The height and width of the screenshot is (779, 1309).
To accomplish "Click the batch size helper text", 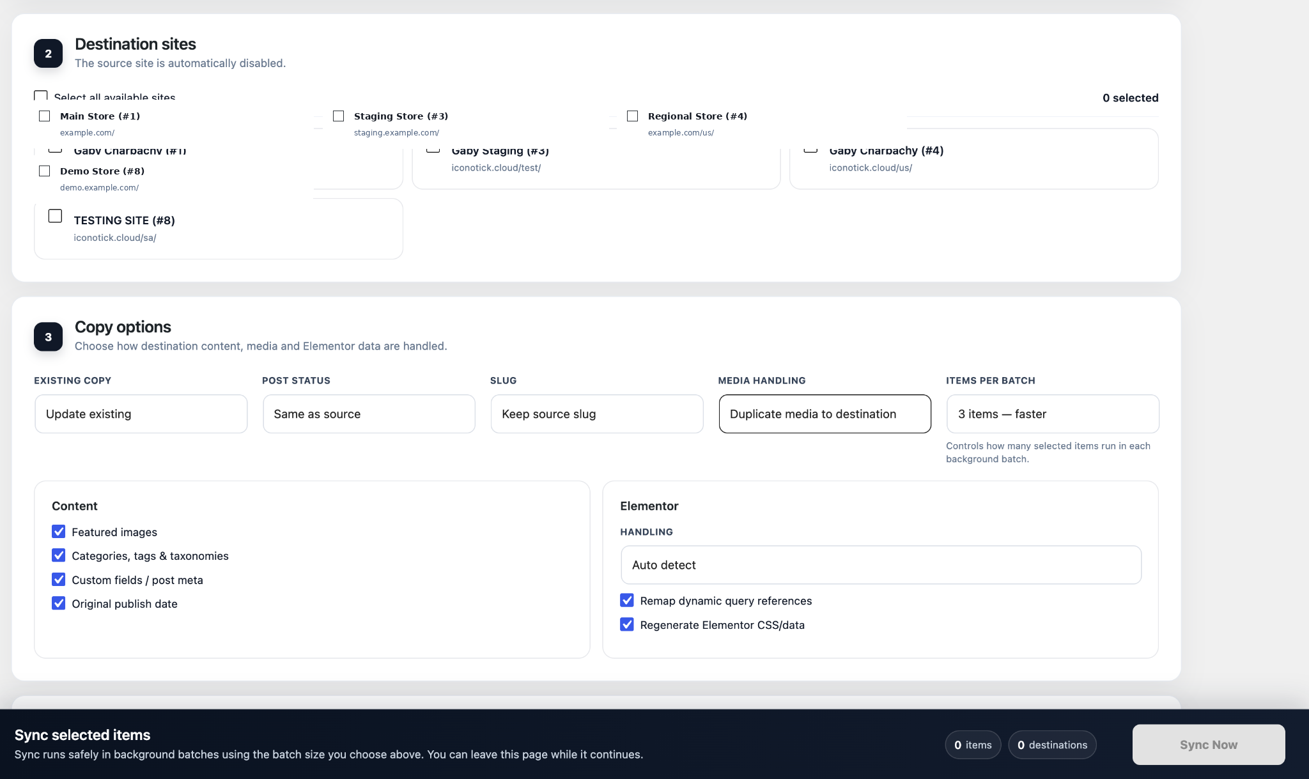I will 1048,452.
